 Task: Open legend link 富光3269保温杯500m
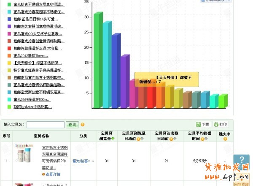32,99
